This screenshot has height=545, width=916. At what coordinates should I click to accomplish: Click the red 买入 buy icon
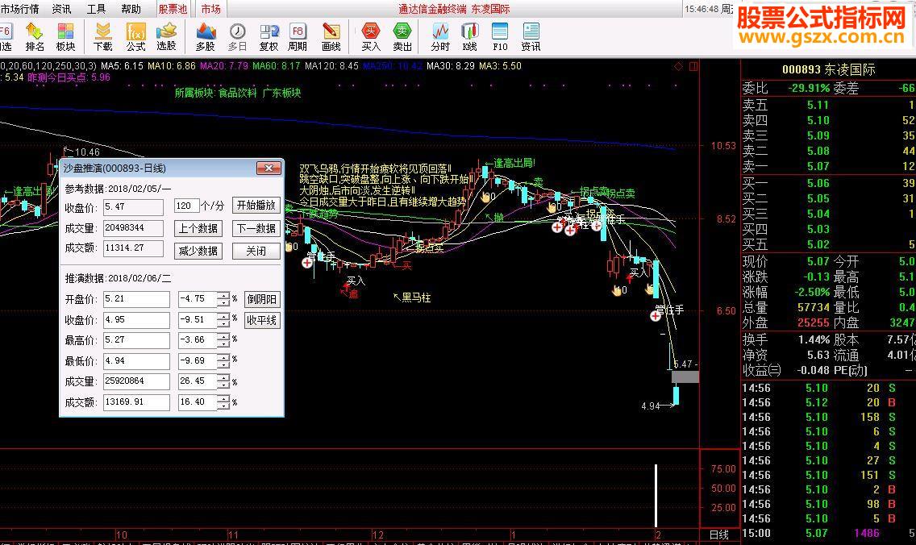click(x=371, y=37)
